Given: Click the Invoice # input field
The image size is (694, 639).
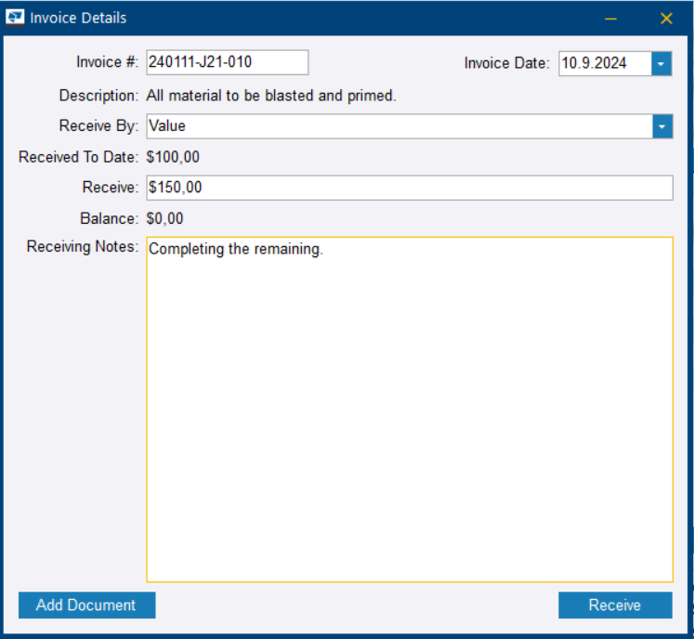Looking at the screenshot, I should pos(228,62).
